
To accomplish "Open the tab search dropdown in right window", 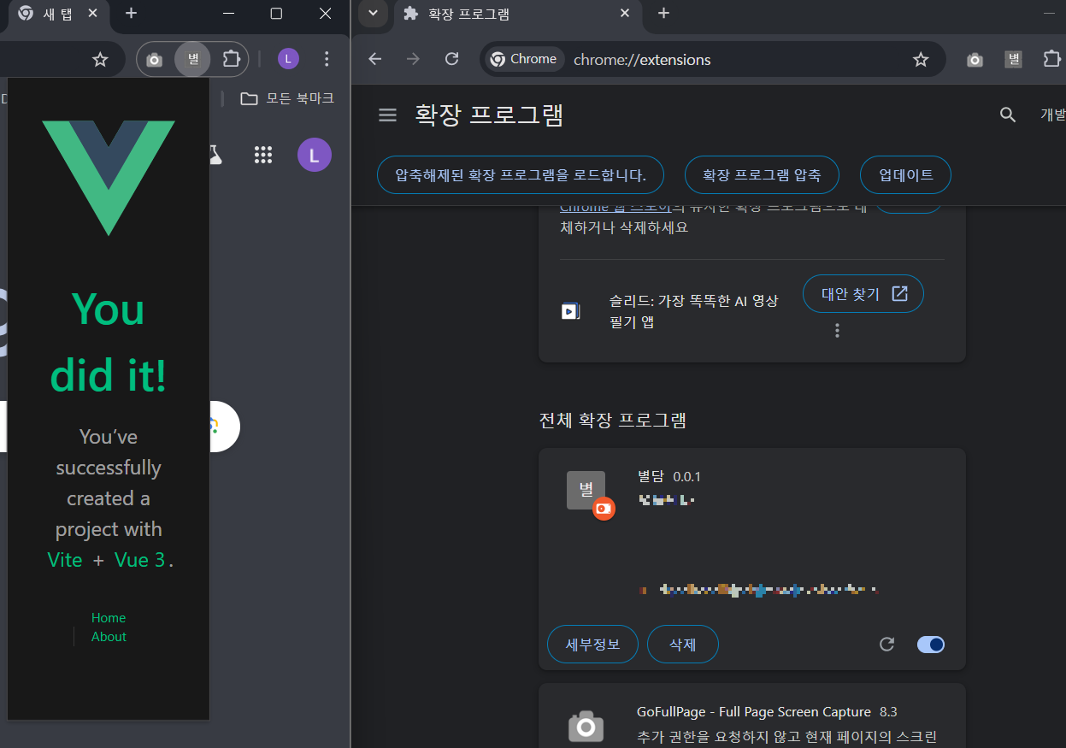I will tap(373, 13).
